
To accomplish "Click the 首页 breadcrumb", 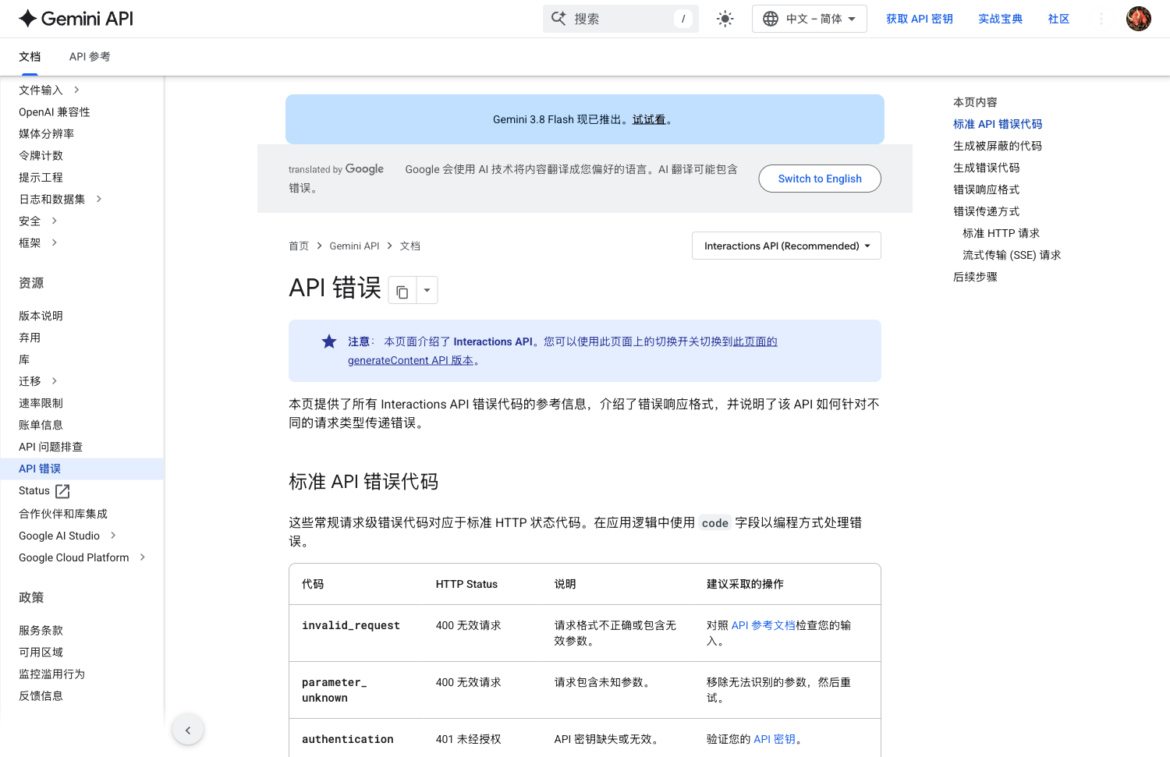I will (299, 246).
